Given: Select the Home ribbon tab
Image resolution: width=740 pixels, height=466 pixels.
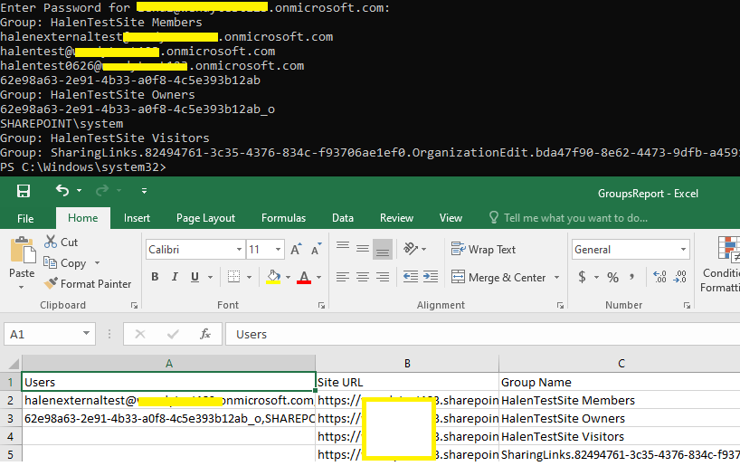Looking at the screenshot, I should [83, 218].
